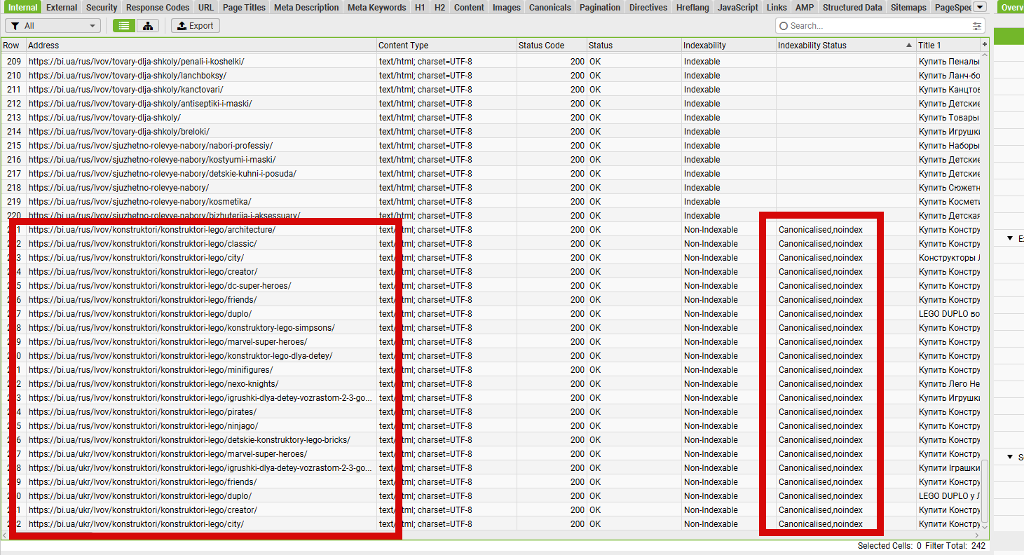Viewport: 1024px width, 555px height.
Task: Switch to Page Titles tab
Action: 244,8
